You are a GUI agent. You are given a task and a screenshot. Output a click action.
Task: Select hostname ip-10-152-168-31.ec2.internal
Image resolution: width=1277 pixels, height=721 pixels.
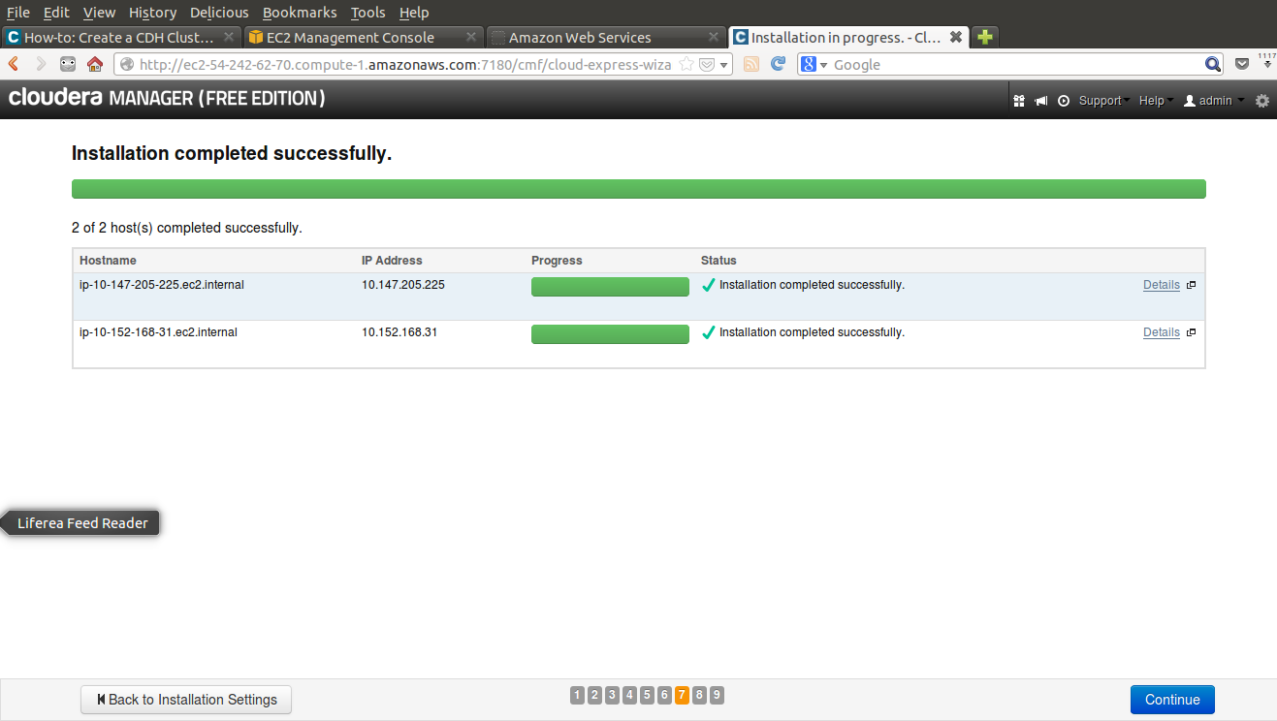point(158,332)
